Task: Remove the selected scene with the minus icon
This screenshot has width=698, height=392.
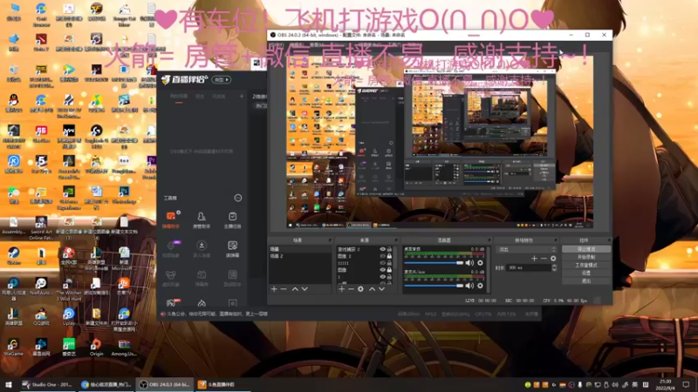Action: point(284,289)
